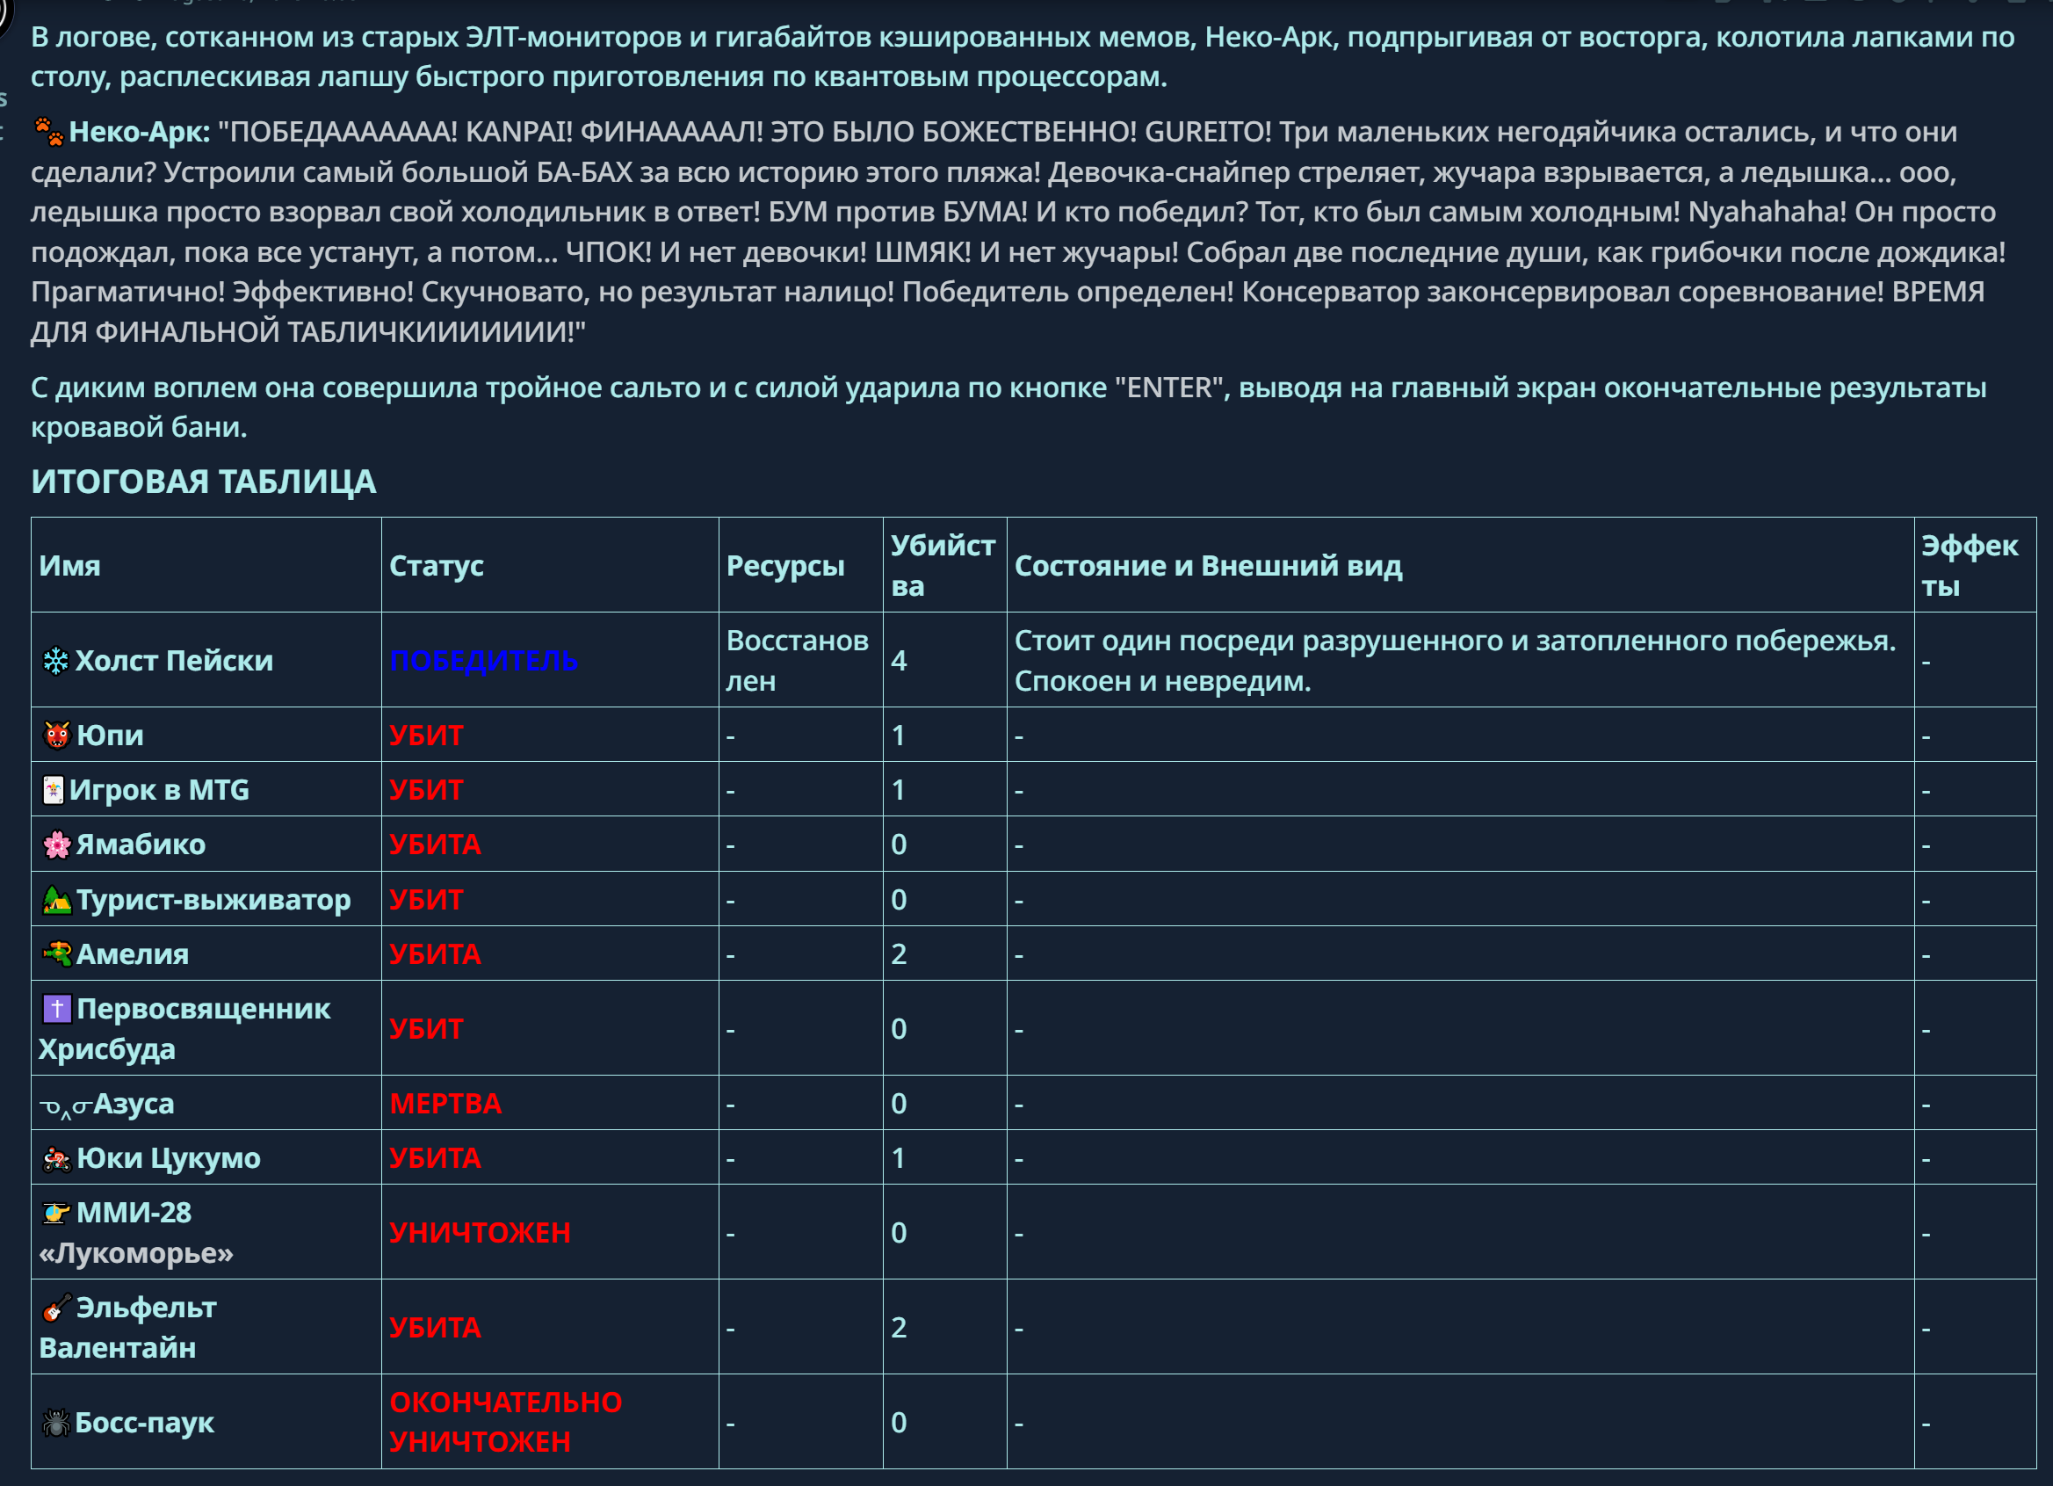Viewport: 2053px width, 1486px height.
Task: Click the cherry blossom icon beside Ямабико
Action: (x=57, y=844)
